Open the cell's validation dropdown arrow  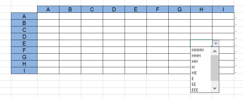[x=216, y=43]
